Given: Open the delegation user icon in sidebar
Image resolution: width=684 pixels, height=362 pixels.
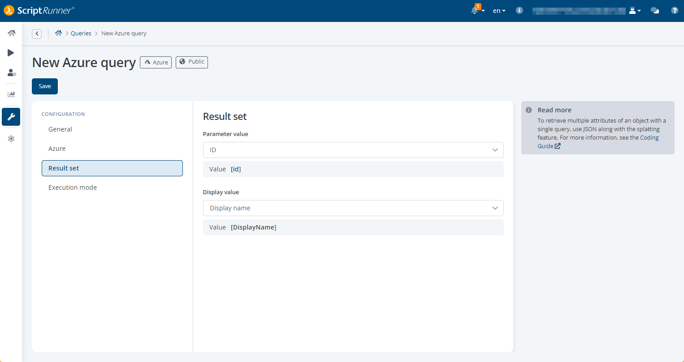Looking at the screenshot, I should point(12,72).
